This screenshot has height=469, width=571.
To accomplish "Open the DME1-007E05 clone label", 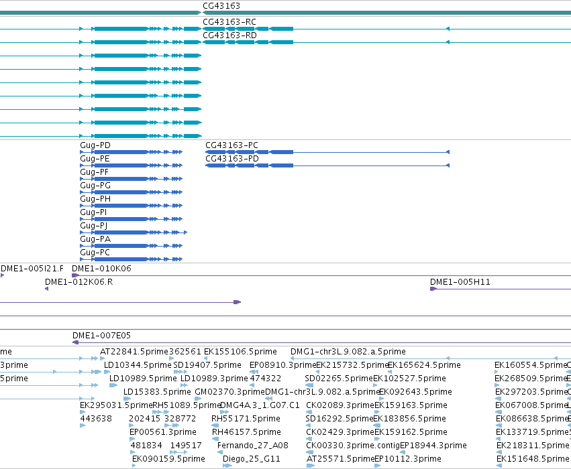I will tap(101, 335).
